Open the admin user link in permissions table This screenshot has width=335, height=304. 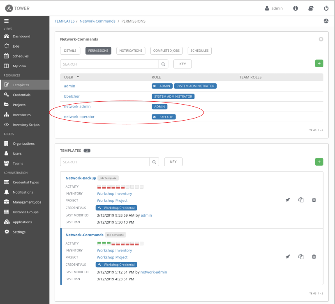[x=69, y=86]
